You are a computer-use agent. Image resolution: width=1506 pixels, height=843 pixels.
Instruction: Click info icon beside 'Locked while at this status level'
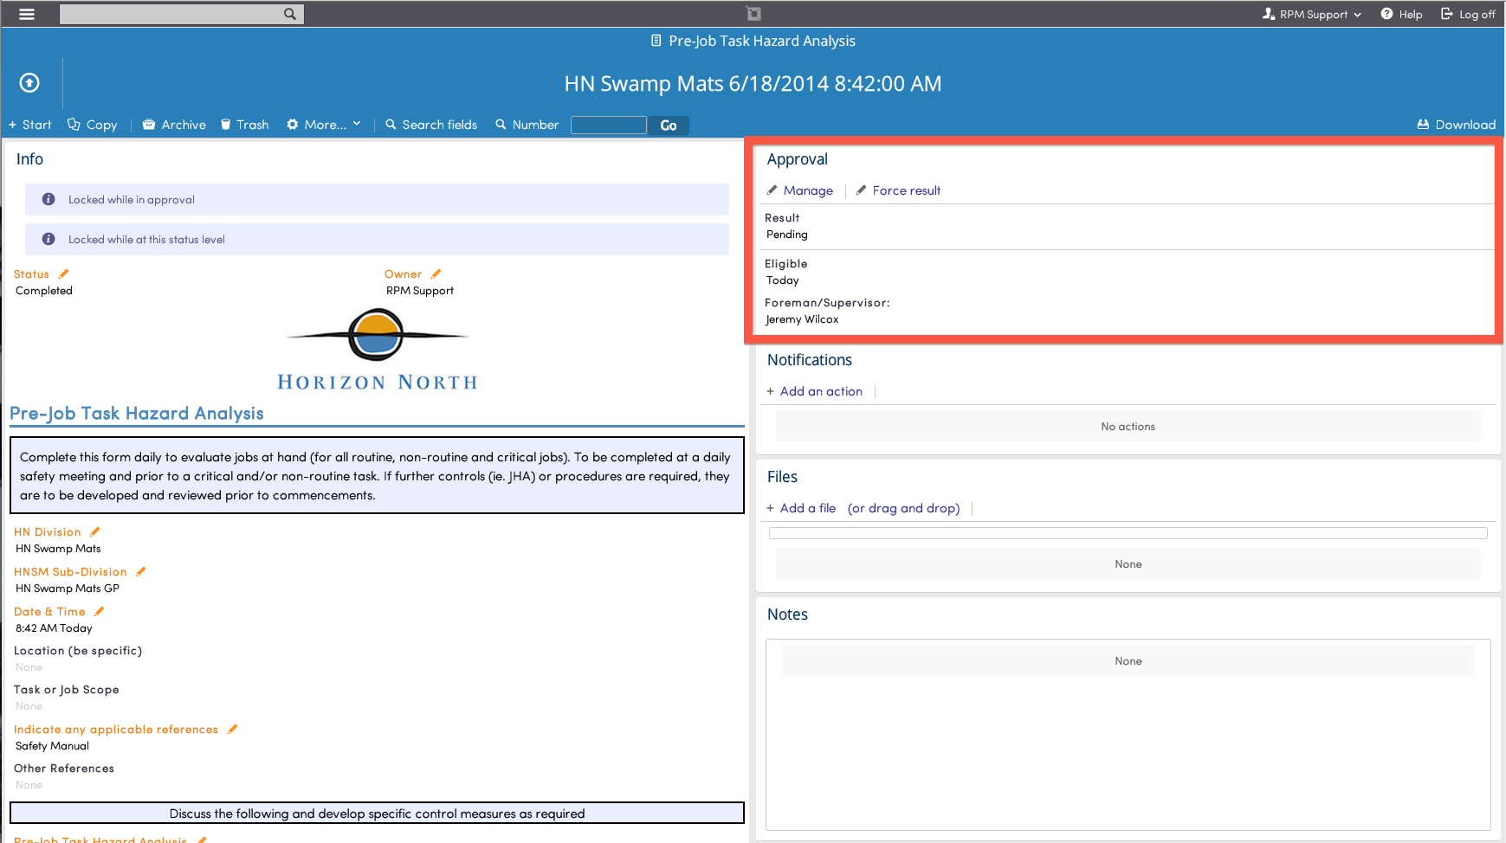[x=48, y=239]
